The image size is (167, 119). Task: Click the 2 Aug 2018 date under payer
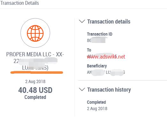35,81
